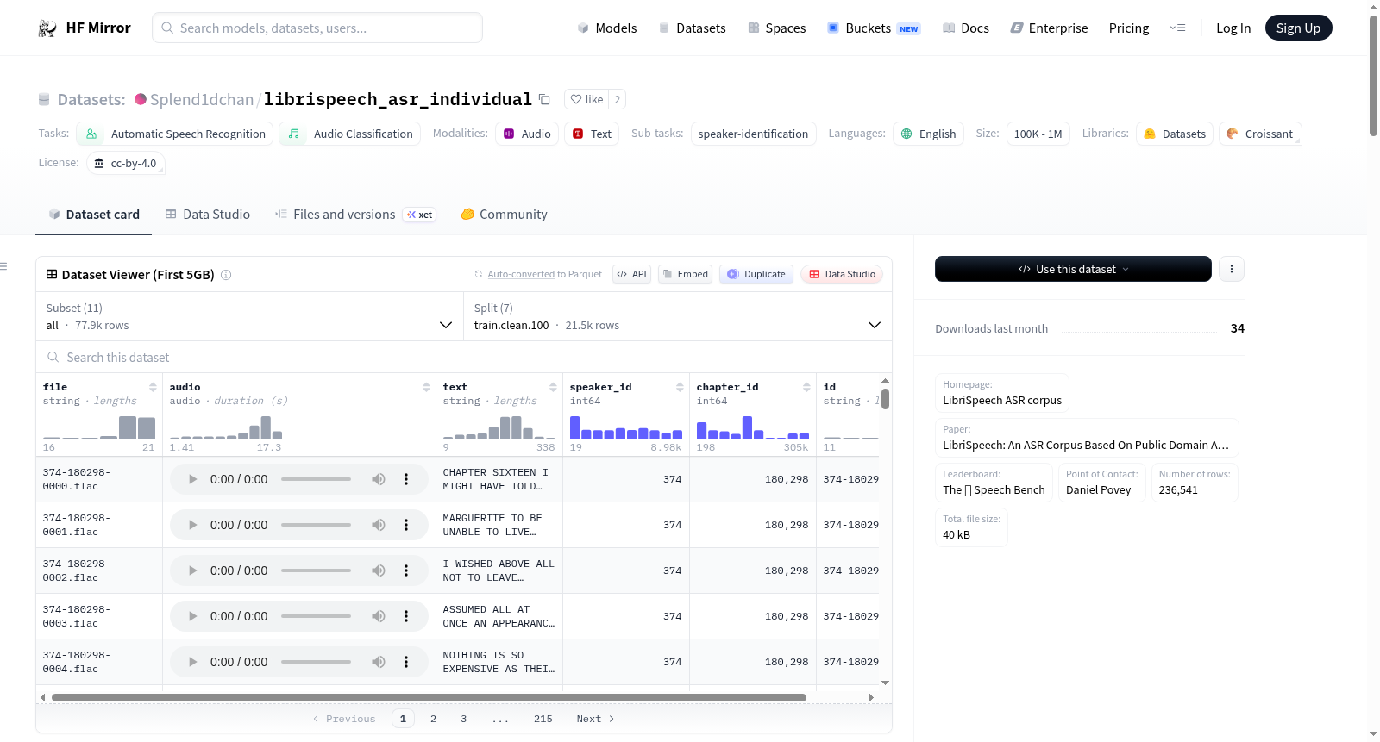Mute audio in the 374-180298-0003.flac row
This screenshot has width=1380, height=742.
[x=379, y=616]
